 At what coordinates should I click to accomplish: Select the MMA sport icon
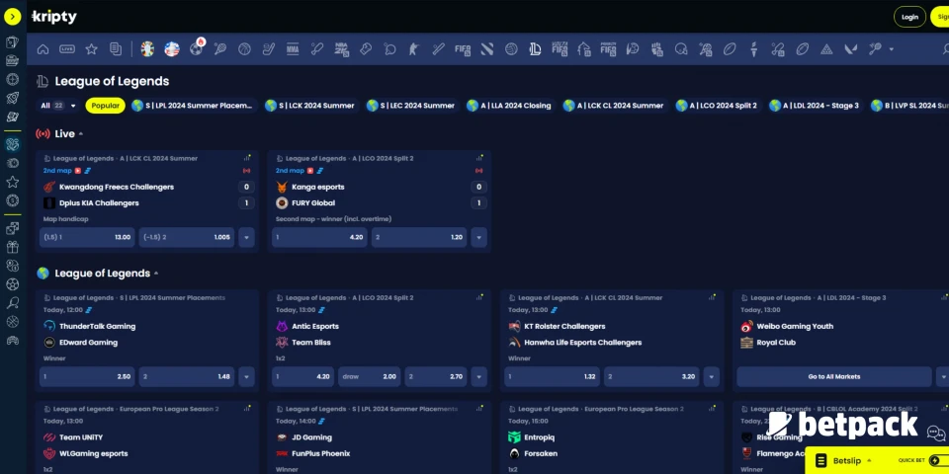(293, 48)
